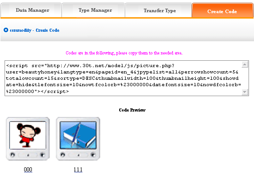Click the pink copy instructions text

point(124,53)
